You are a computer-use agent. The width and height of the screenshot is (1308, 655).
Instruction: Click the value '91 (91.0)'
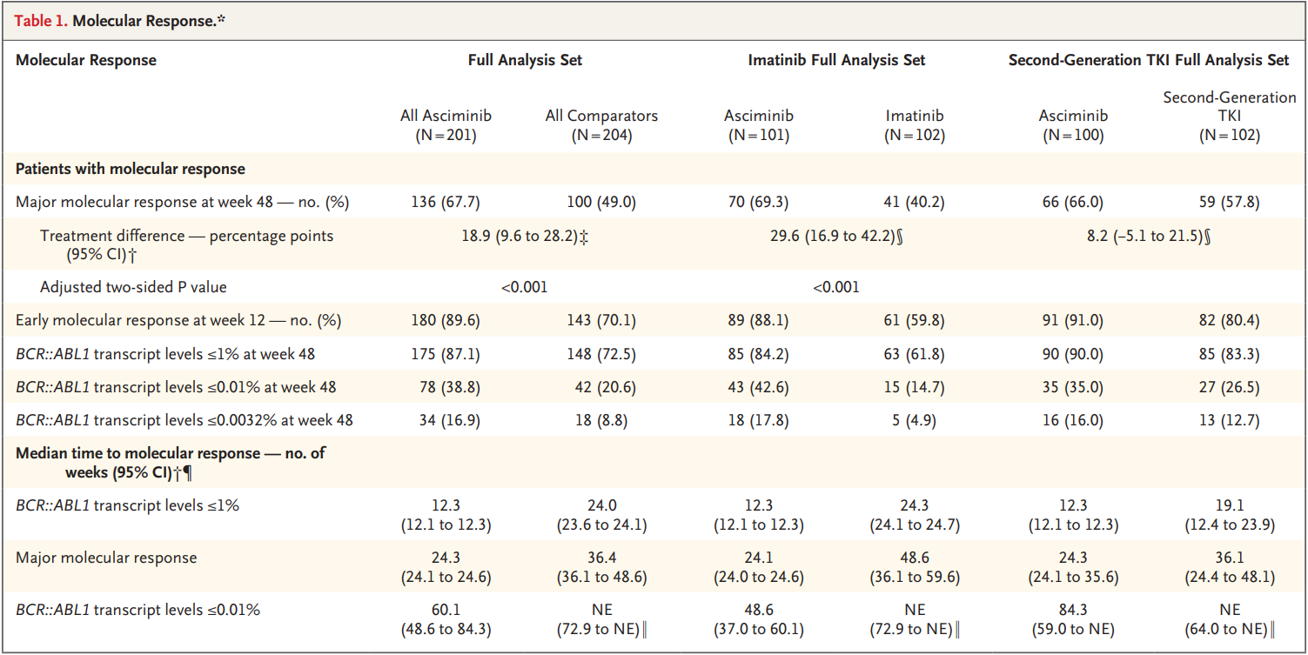coord(1073,320)
